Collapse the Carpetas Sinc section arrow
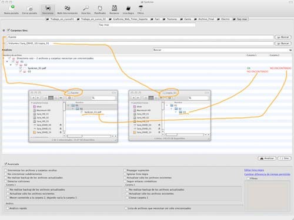294x220 pixels. point(4,31)
